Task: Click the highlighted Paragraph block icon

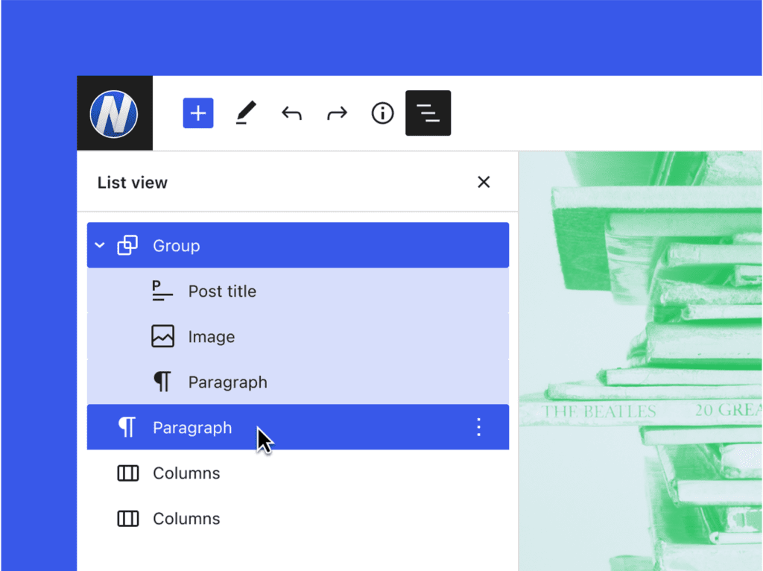Action: click(127, 427)
